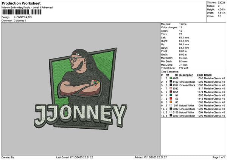Viewport: 227px width, 160px height.
Task: Click the thread code '1146'
Action: coord(200,99)
